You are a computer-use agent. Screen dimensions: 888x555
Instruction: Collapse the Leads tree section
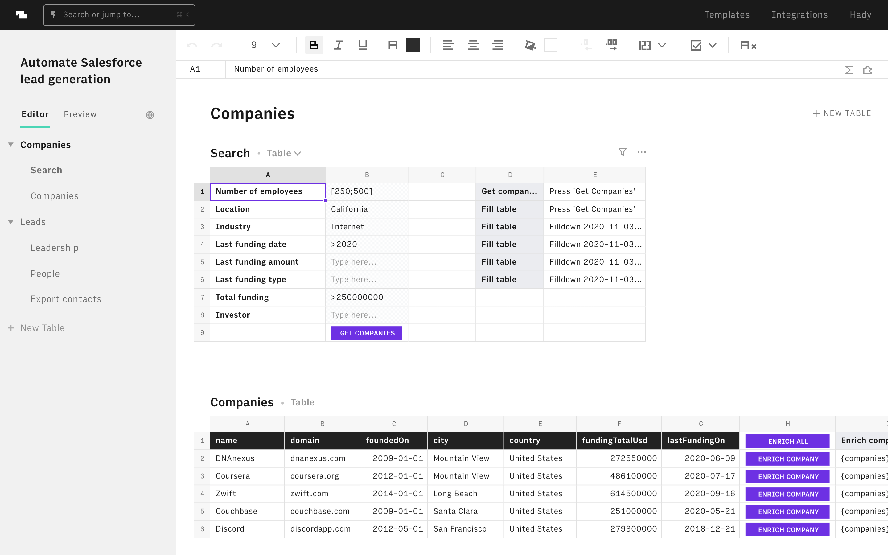(11, 222)
